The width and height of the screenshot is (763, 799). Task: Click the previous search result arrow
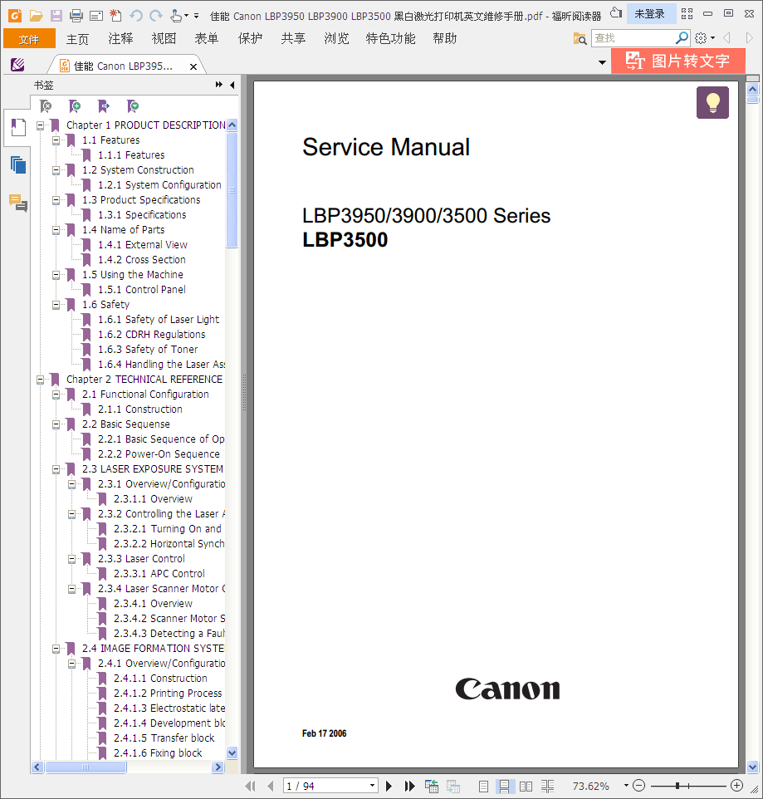[x=727, y=37]
